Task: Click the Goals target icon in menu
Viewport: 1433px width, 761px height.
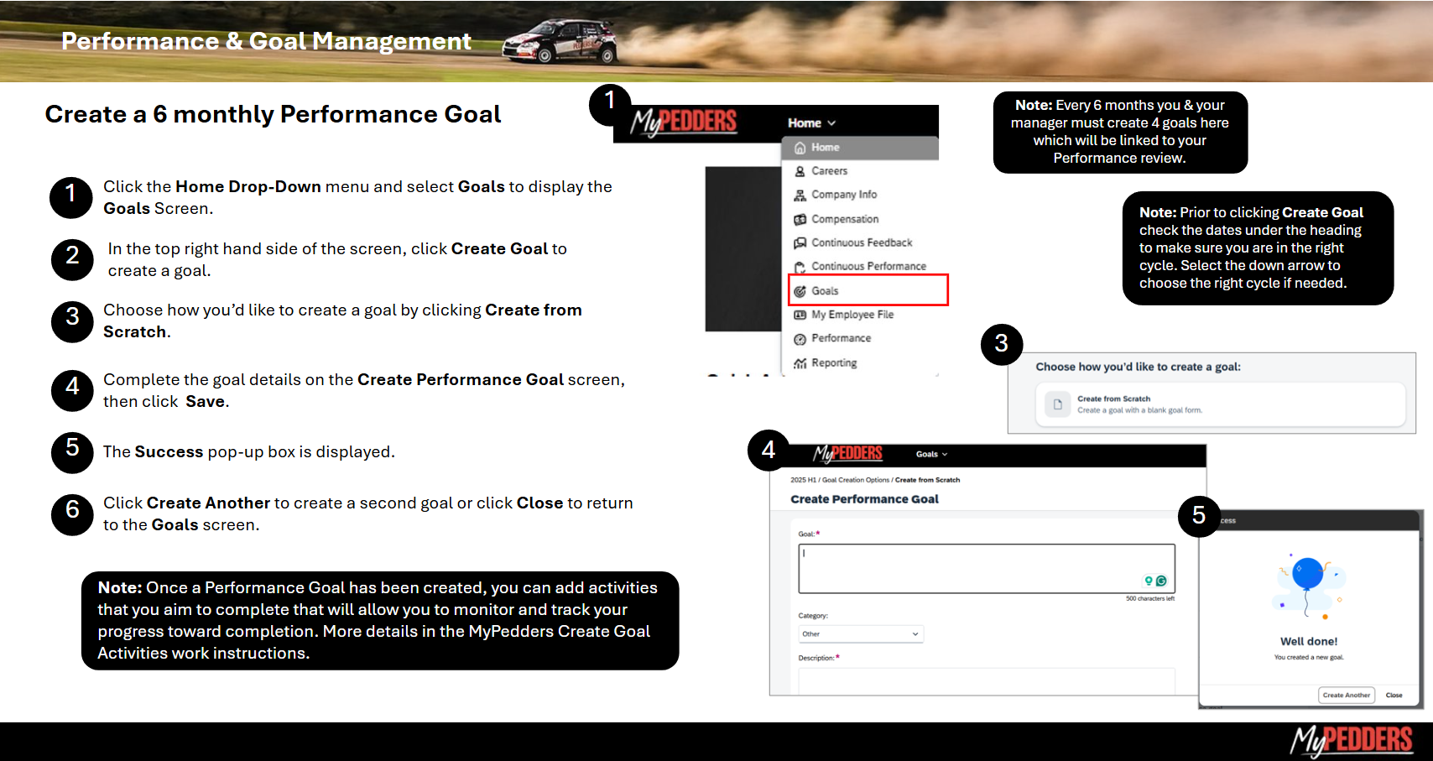Action: pos(800,291)
